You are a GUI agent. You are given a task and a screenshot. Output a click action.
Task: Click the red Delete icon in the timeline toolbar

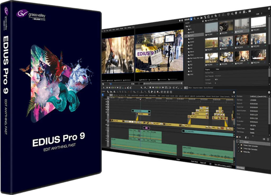point(129,92)
